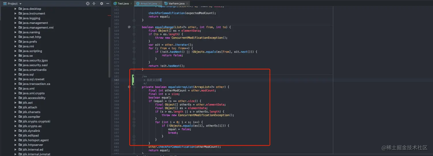Image resolution: width=433 pixels, height=156 pixels.
Task: Select java.xml.crypto in project tree
Action: point(34,93)
